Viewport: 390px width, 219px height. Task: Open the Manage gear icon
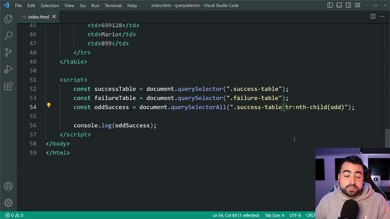coord(8,203)
